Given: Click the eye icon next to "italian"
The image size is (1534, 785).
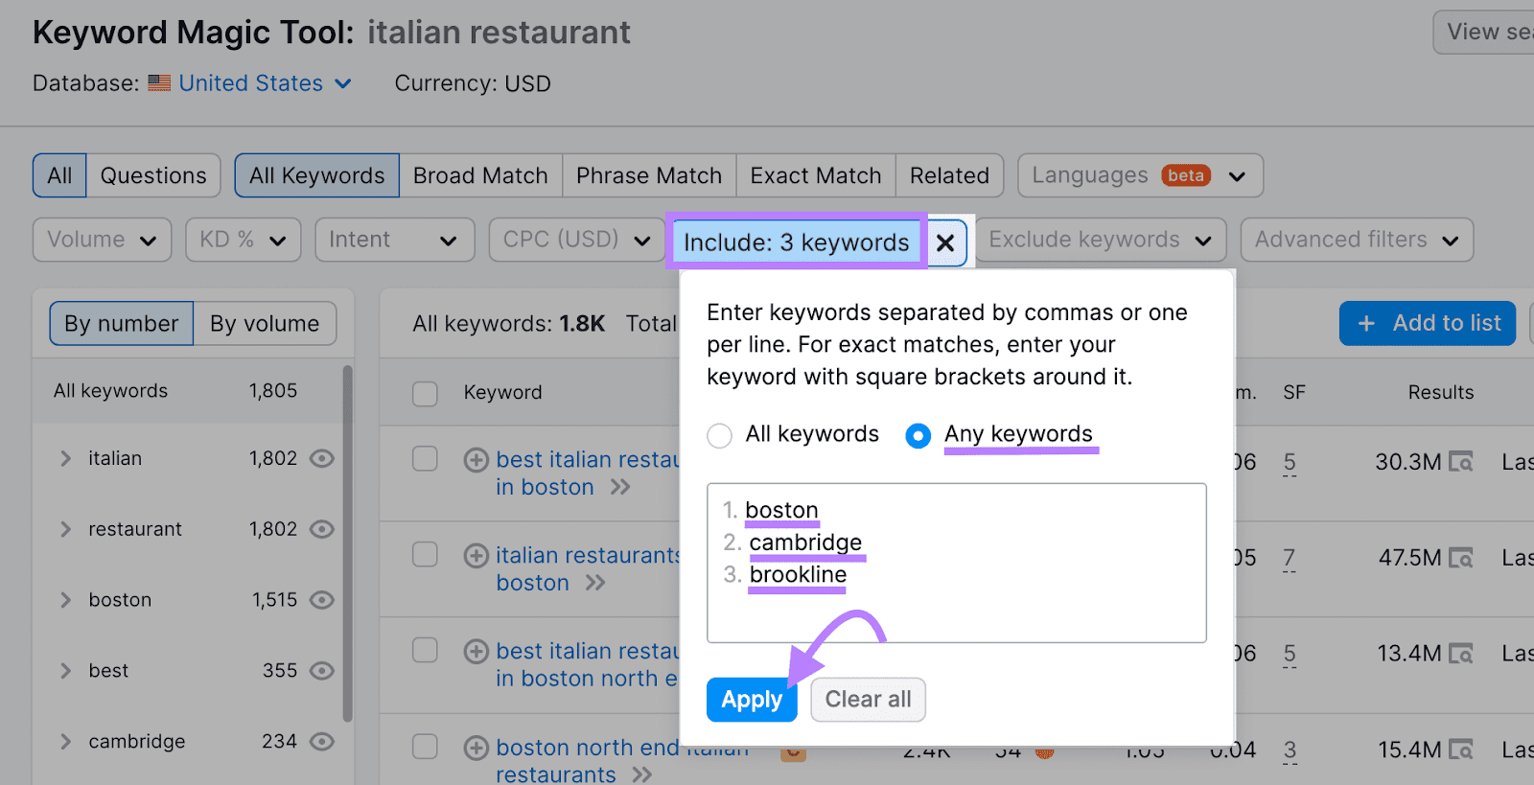Looking at the screenshot, I should [322, 458].
